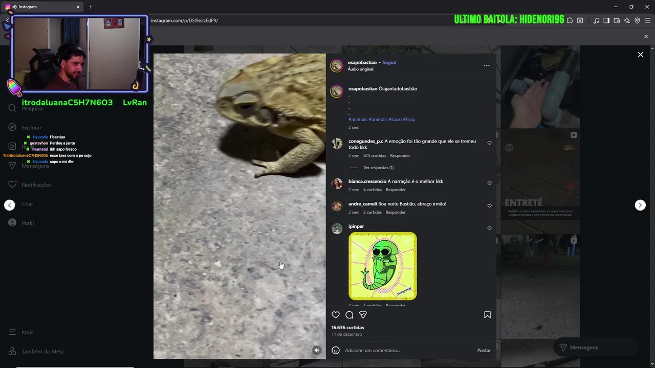The width and height of the screenshot is (655, 368).
Task: Reply to conegundes_p.c comment via Responder
Action: tap(400, 155)
